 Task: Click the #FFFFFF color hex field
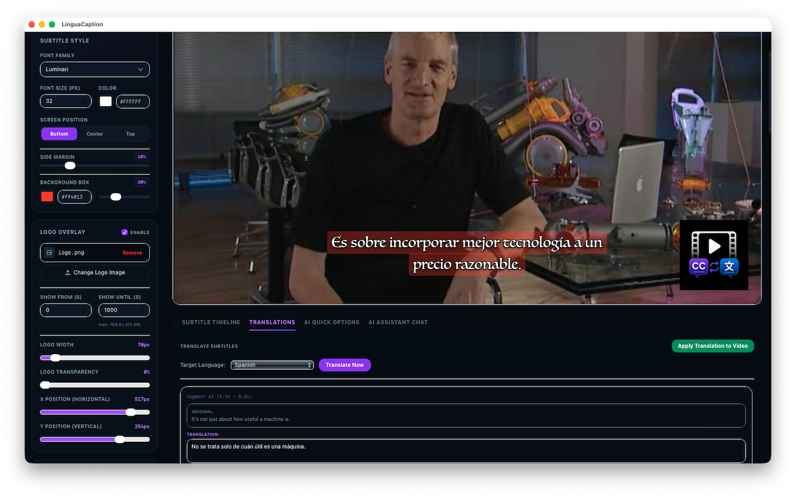[x=132, y=101]
